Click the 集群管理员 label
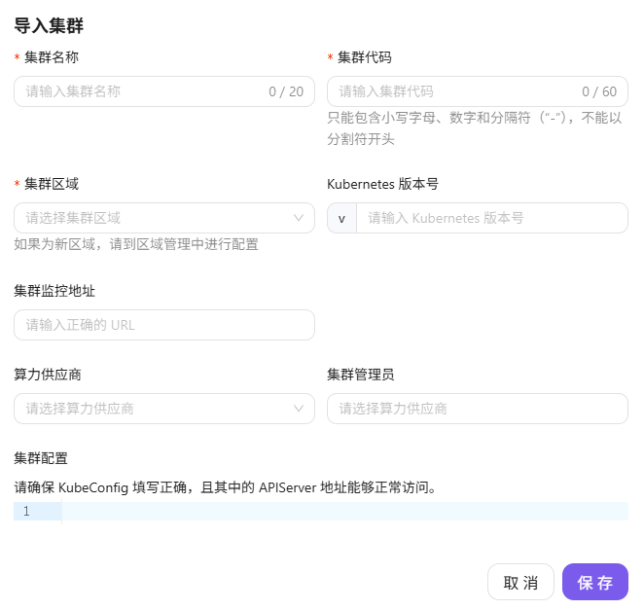Viewport: 644px width, 610px height. pyautogui.click(x=361, y=375)
